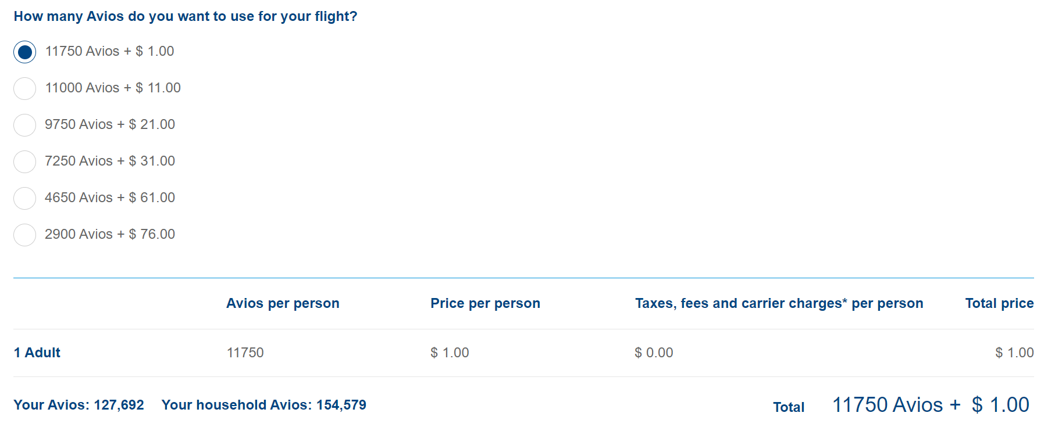Click the Total price column header
Viewport: 1037px width, 427px height.
click(999, 303)
